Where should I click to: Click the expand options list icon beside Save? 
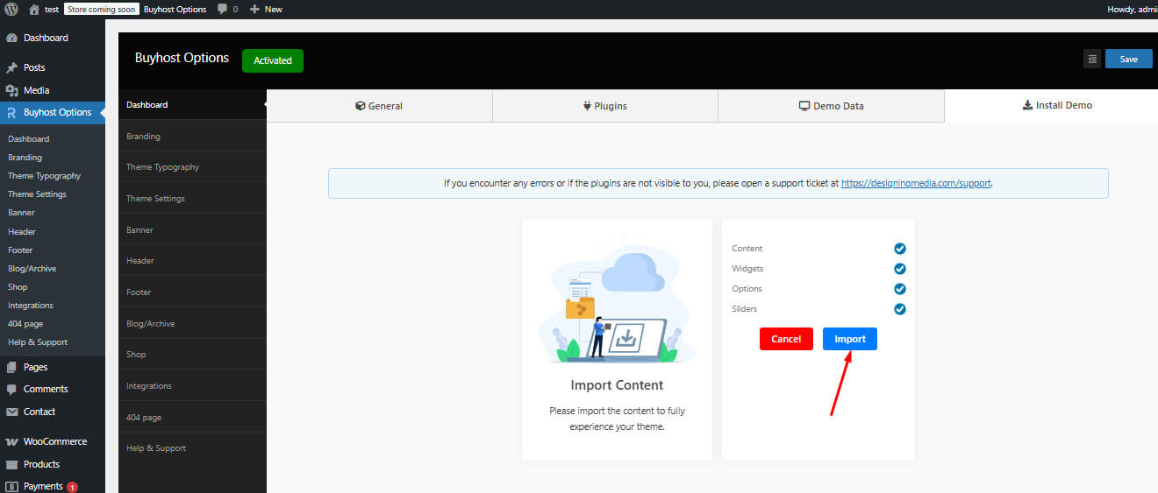pyautogui.click(x=1092, y=59)
